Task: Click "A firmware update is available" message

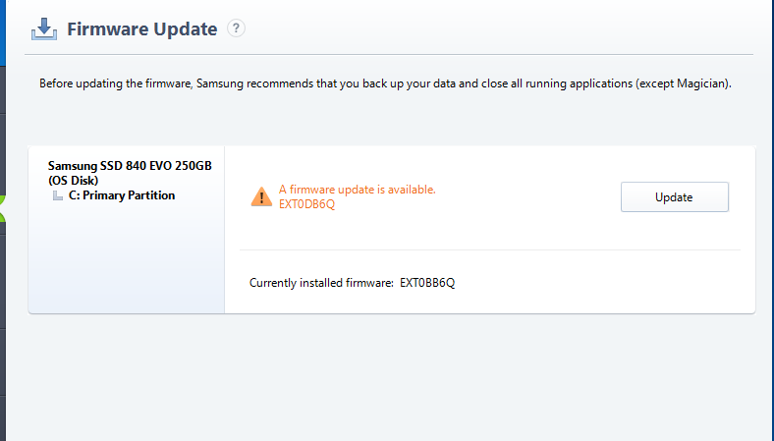Action: pos(358,190)
